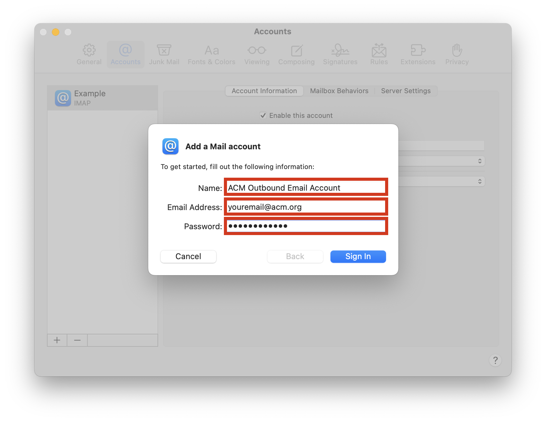Open the lower dropdown behind the dialog
The width and height of the screenshot is (546, 422).
[442, 181]
